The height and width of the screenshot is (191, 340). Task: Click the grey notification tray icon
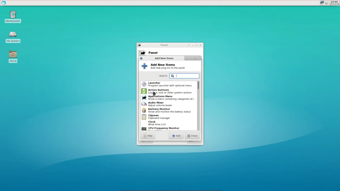pos(326,3)
